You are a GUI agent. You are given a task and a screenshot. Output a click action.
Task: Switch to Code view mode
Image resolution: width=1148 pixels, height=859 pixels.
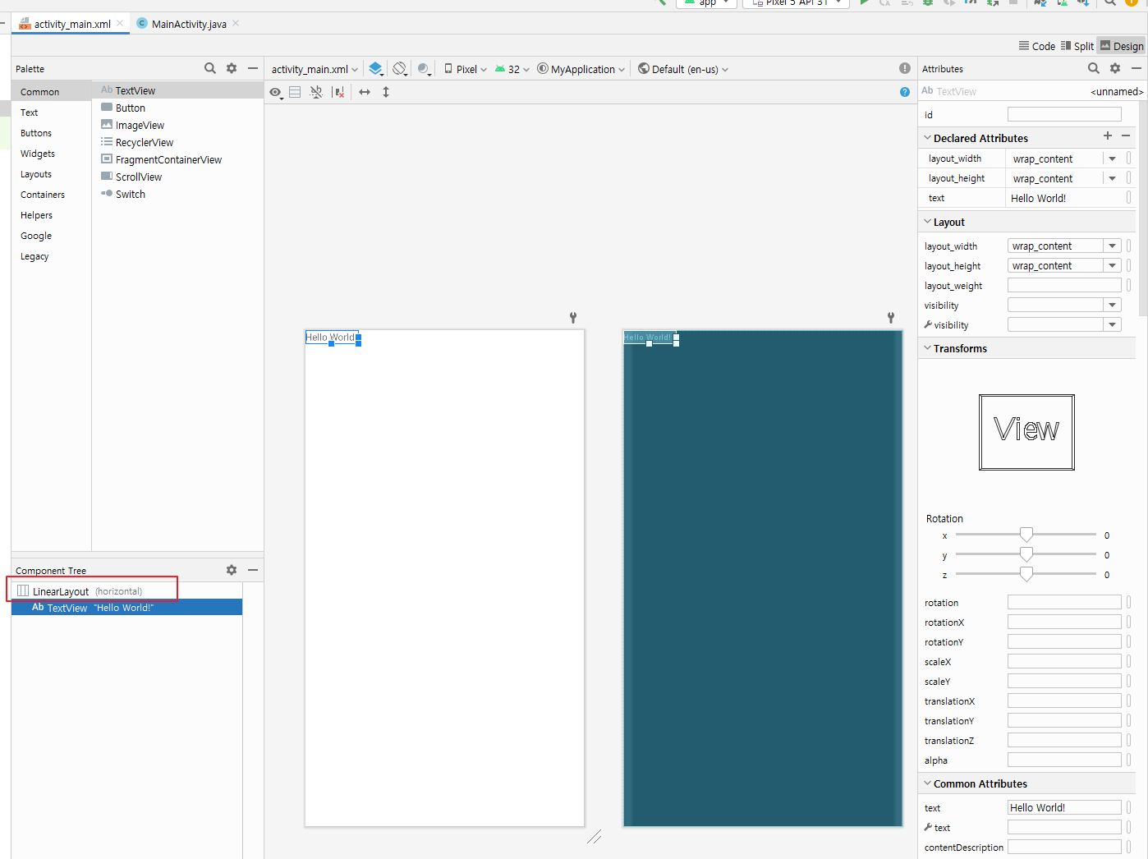click(x=1037, y=46)
